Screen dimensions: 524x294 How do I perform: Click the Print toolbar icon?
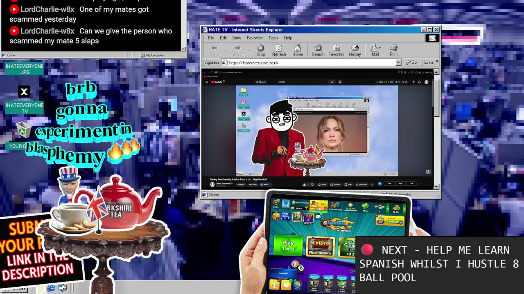[393, 48]
